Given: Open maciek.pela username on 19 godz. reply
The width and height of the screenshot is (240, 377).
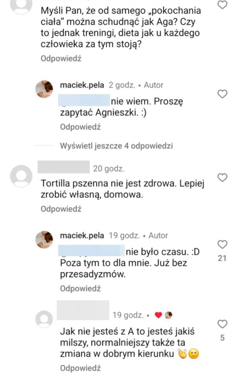Looking at the screenshot, I should pos(82,236).
